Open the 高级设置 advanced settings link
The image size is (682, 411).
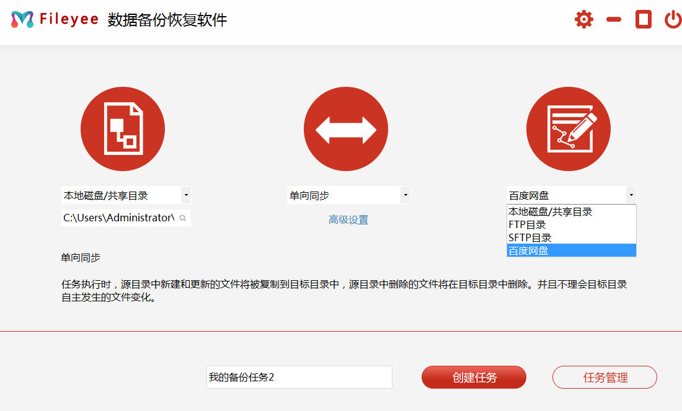point(348,219)
